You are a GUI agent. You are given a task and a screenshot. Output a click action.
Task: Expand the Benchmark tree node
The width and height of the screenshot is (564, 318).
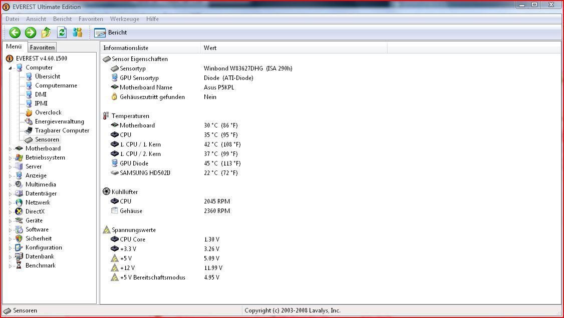[x=10, y=266]
